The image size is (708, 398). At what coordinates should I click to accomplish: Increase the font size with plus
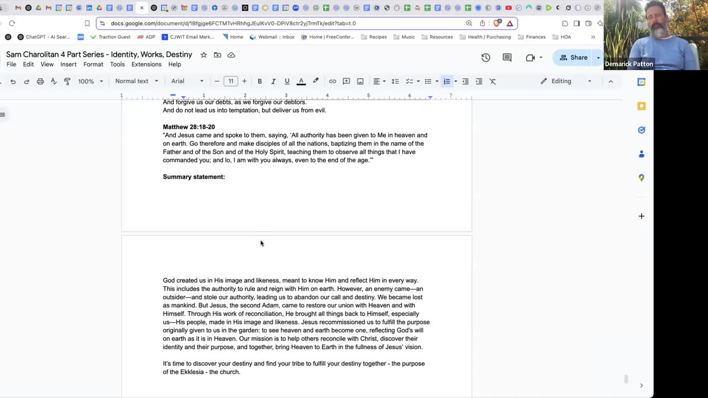pos(244,81)
